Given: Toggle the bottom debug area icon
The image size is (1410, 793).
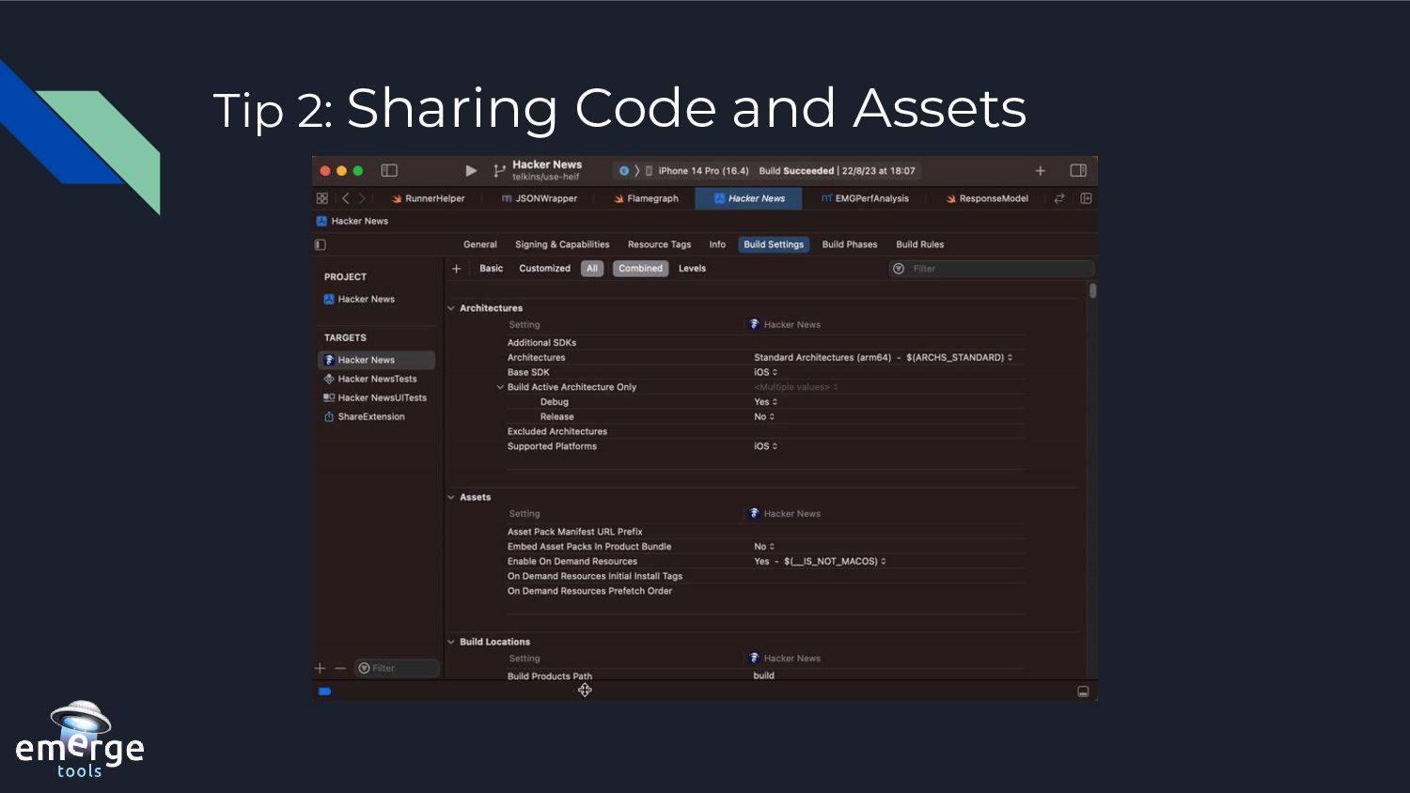Looking at the screenshot, I should tap(1083, 692).
